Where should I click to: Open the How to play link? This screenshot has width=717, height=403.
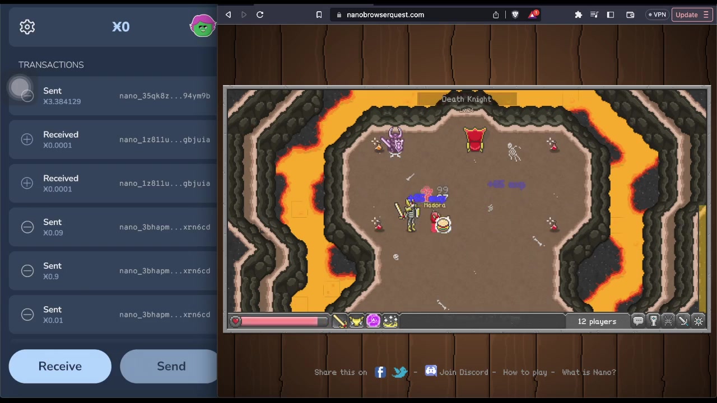pyautogui.click(x=525, y=372)
